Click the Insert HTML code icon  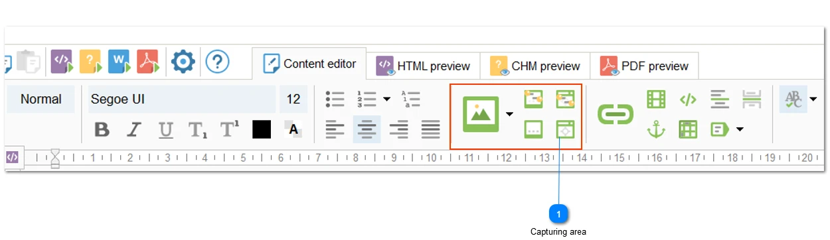[x=688, y=99]
